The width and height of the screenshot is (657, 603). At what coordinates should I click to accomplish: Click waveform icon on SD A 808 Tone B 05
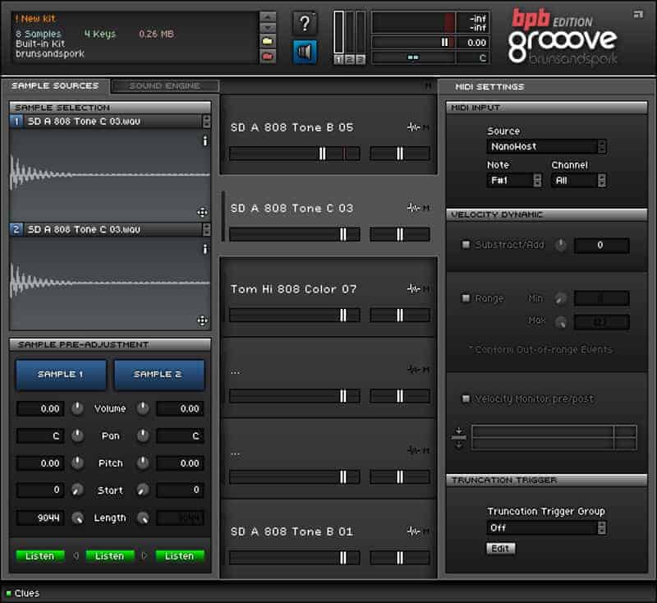coord(414,127)
